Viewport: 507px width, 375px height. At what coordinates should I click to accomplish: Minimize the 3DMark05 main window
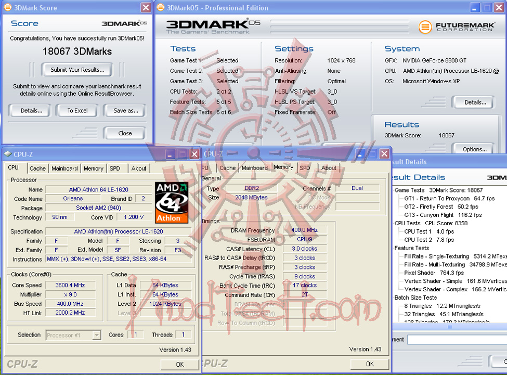tap(474, 7)
